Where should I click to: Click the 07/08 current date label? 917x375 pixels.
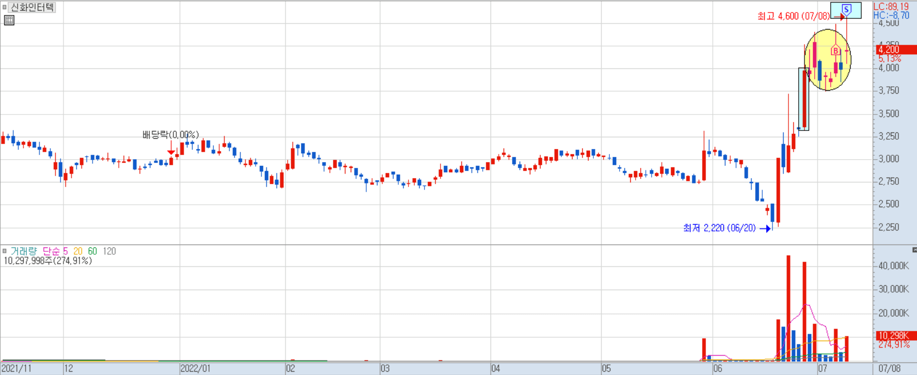click(889, 369)
